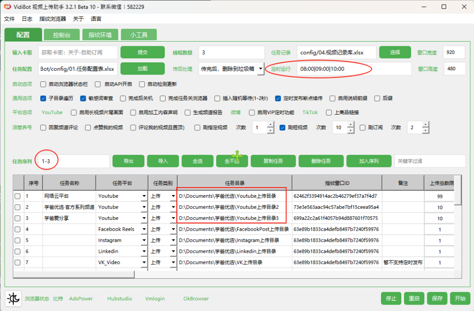This screenshot has width=474, height=311.
Task: Switch to the 控制台 tab
Action: point(62,35)
